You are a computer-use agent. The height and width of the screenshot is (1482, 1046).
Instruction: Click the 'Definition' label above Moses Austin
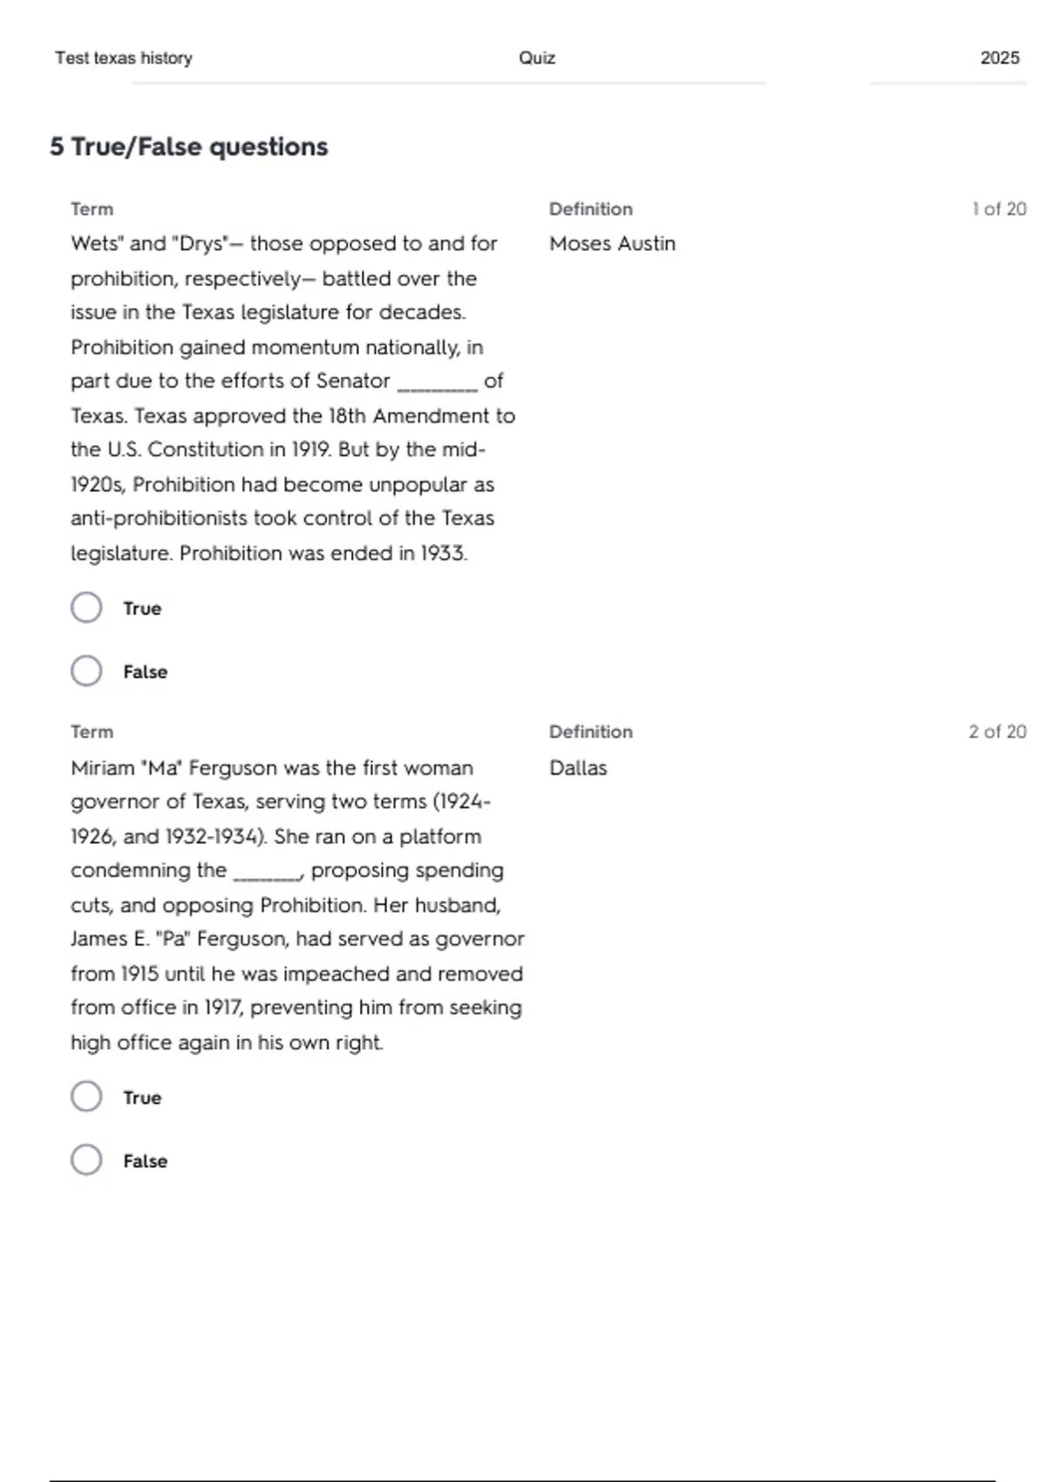pos(590,209)
